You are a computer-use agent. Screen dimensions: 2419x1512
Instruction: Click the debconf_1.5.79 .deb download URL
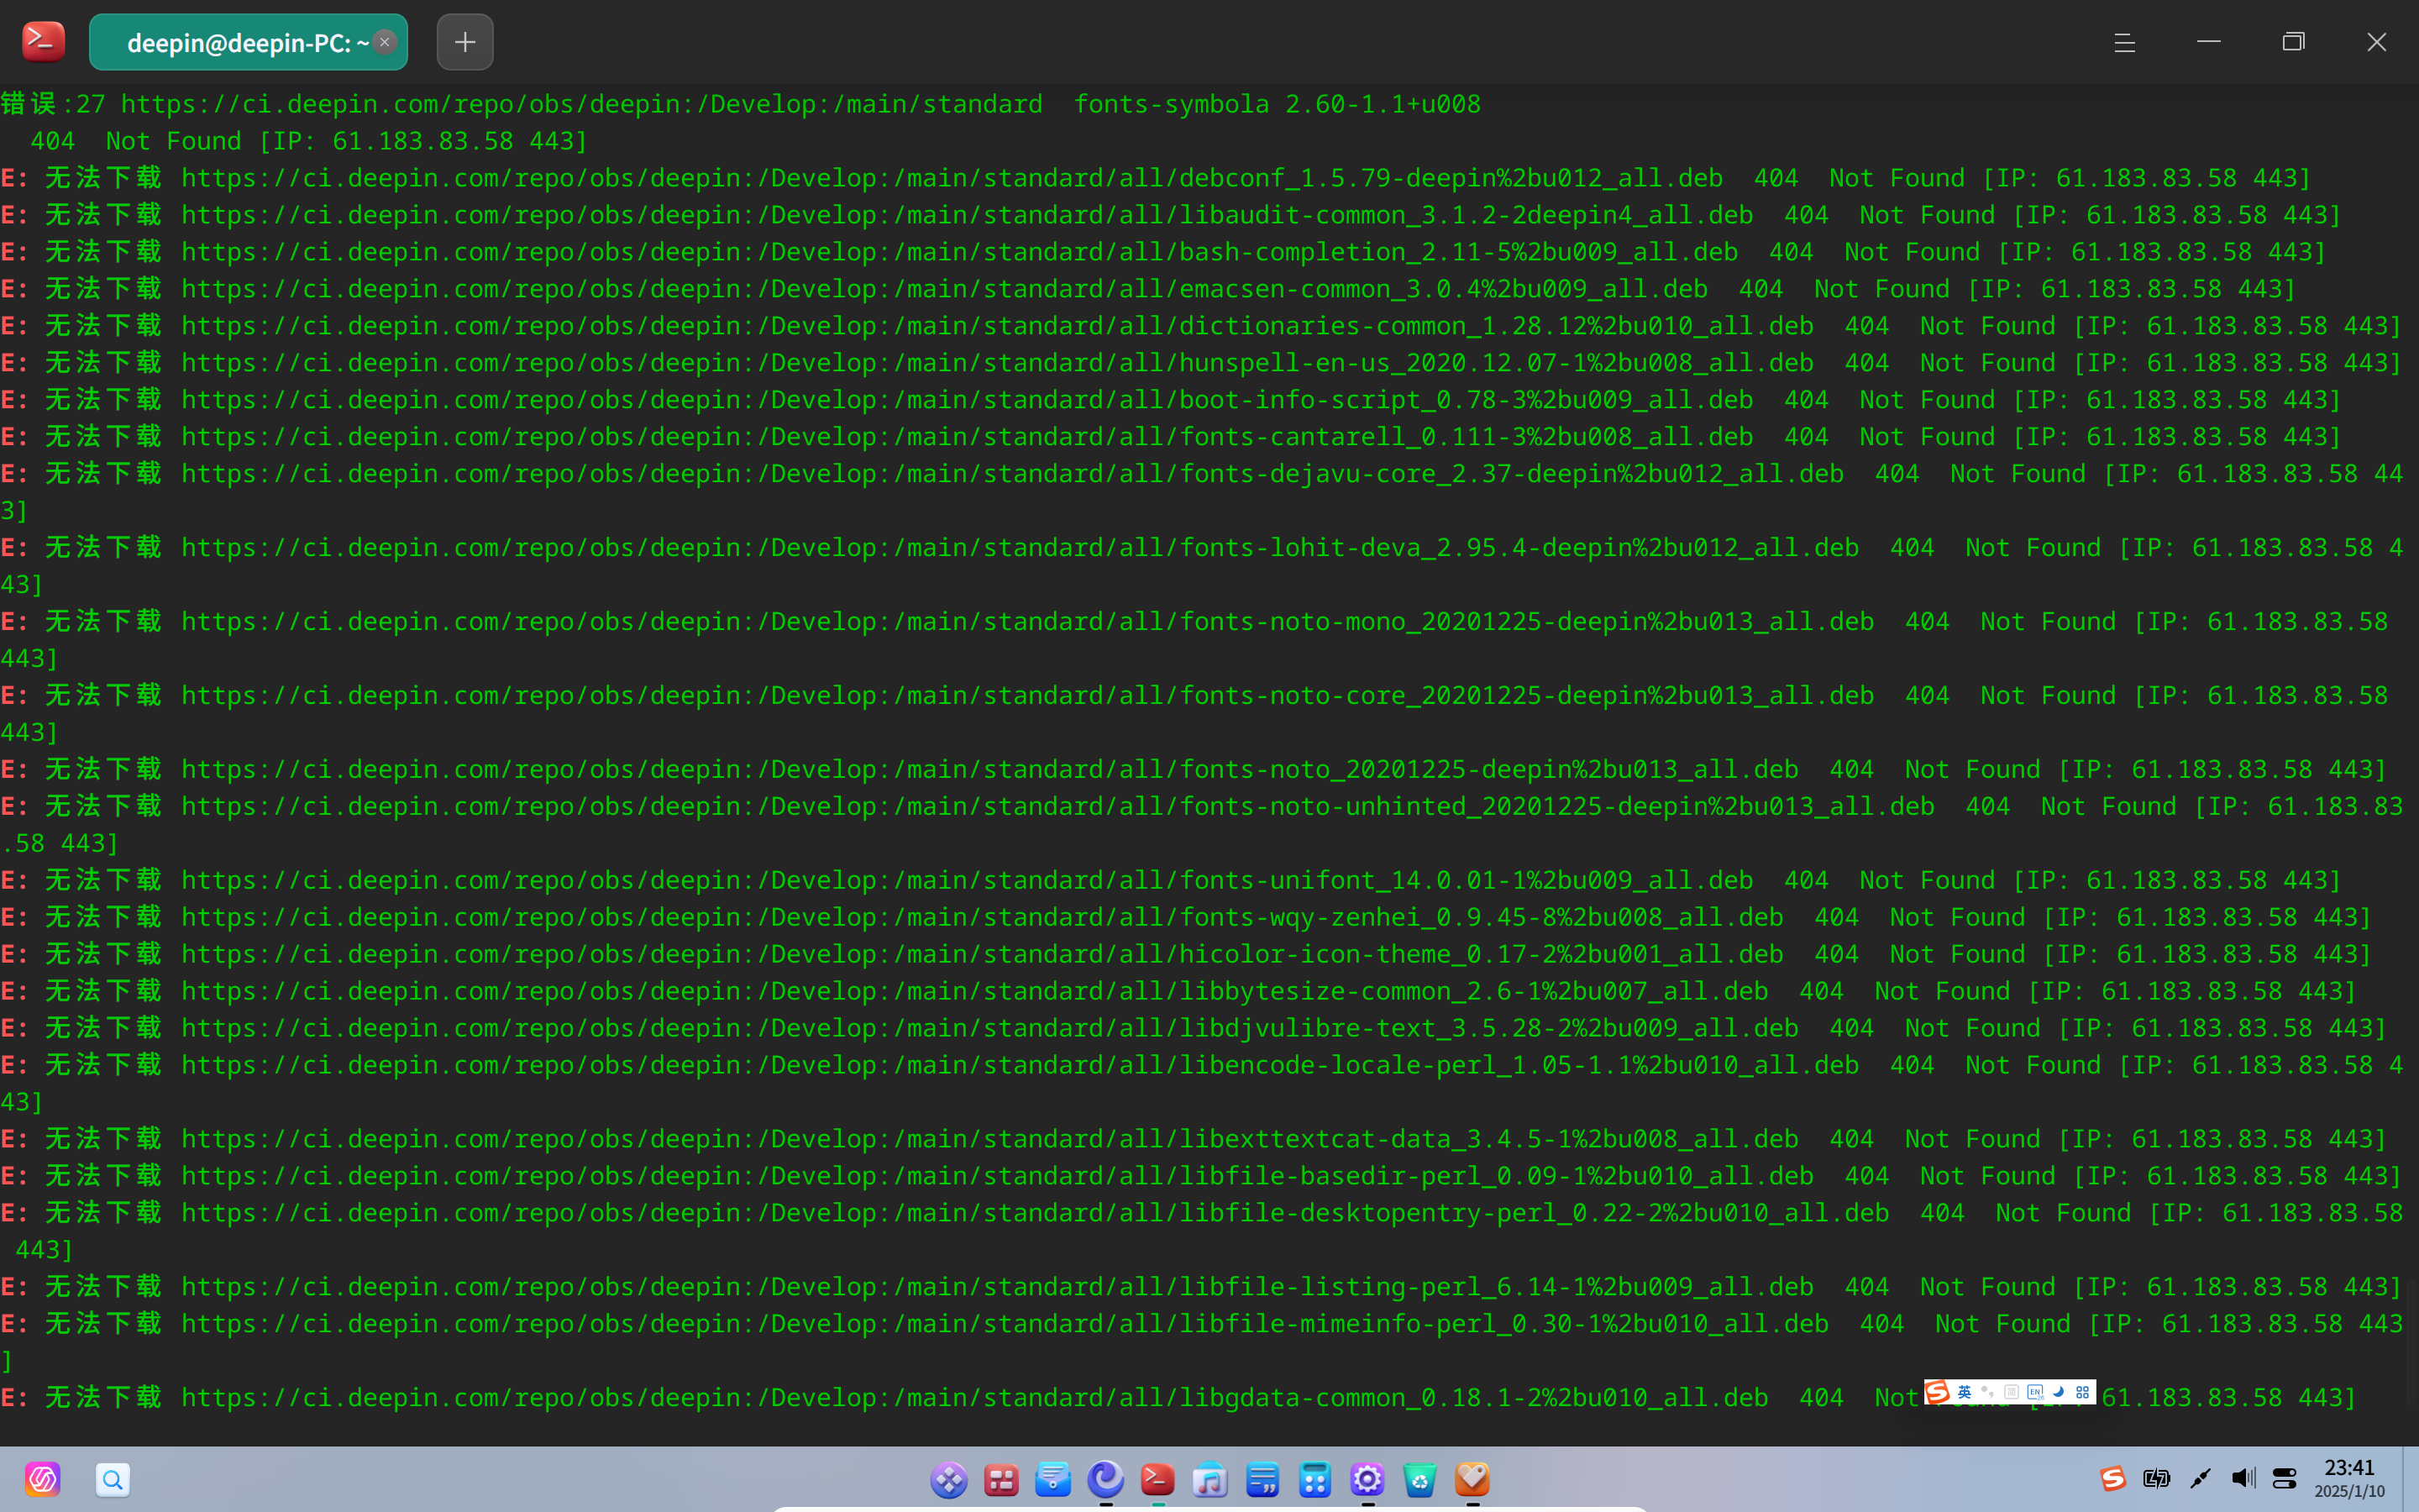952,178
